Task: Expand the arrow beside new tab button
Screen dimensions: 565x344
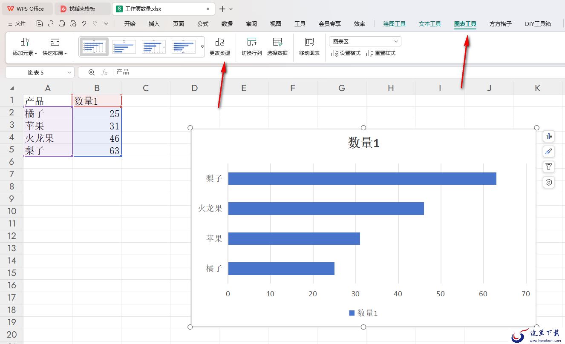Action: pos(231,9)
